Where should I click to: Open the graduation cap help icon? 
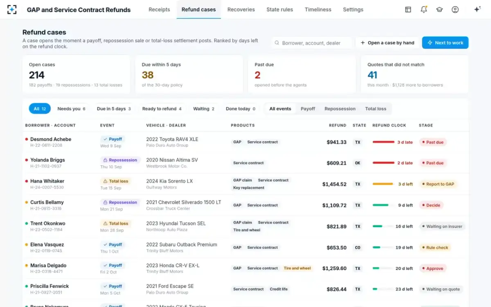pos(439,9)
